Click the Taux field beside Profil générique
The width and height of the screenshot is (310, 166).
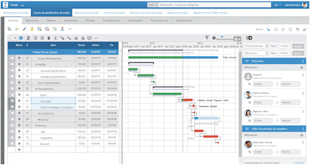point(284,46)
